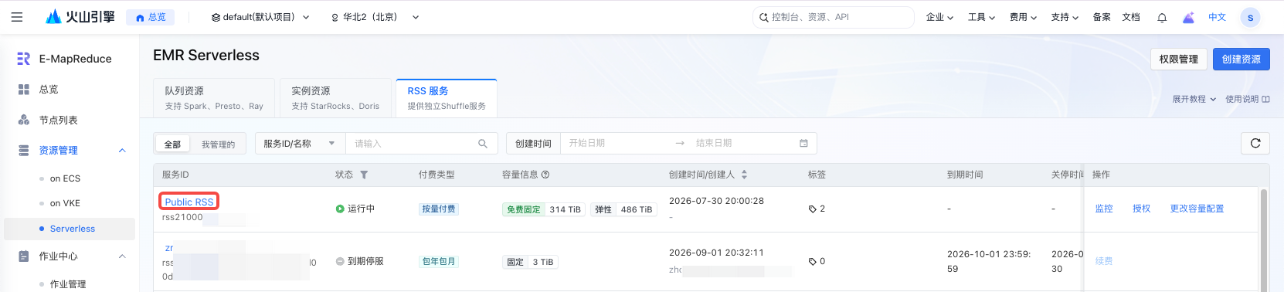This screenshot has height=292, width=1284.
Task: Open 监控 for Public RSS
Action: point(1104,209)
